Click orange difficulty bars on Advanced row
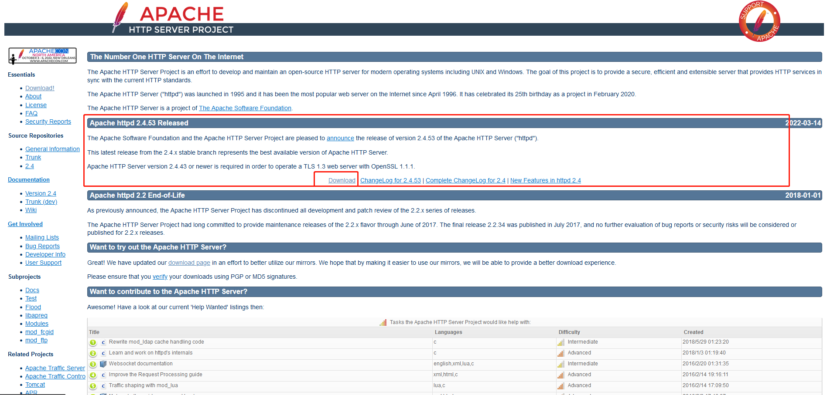The image size is (827, 395). (560, 353)
